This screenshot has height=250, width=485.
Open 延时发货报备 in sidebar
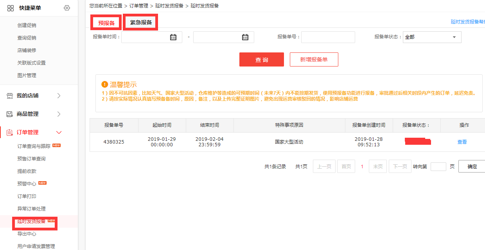pyautogui.click(x=32, y=221)
